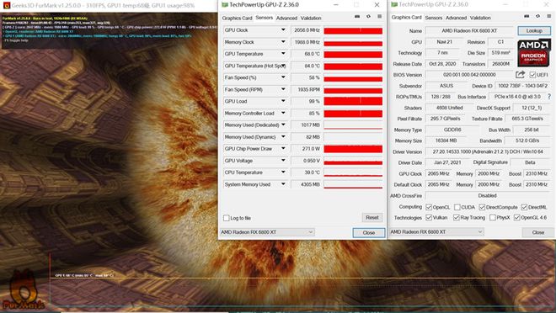The image size is (556, 313).
Task: Open the CPU Temperature sensor dropdown
Action: click(283, 172)
